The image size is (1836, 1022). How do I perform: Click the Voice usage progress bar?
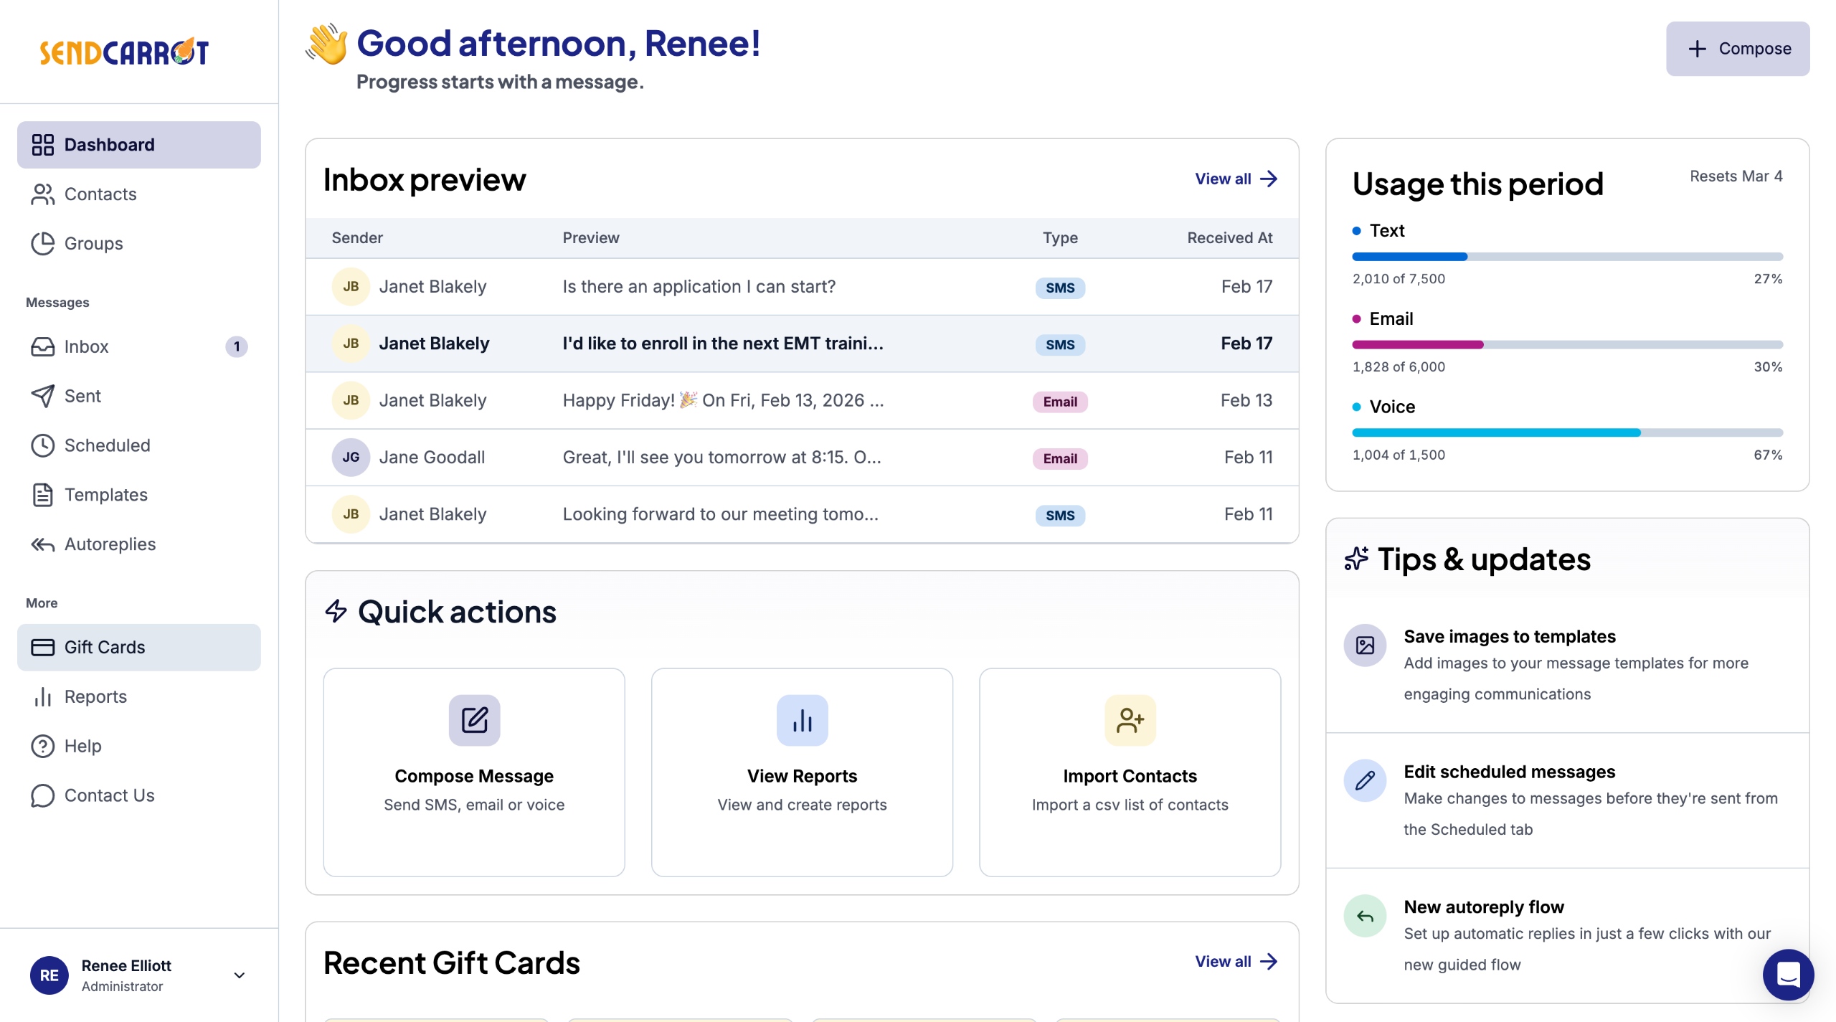(x=1567, y=432)
